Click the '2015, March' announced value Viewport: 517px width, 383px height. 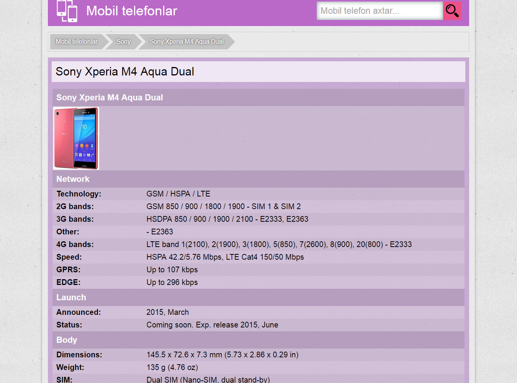pos(167,312)
